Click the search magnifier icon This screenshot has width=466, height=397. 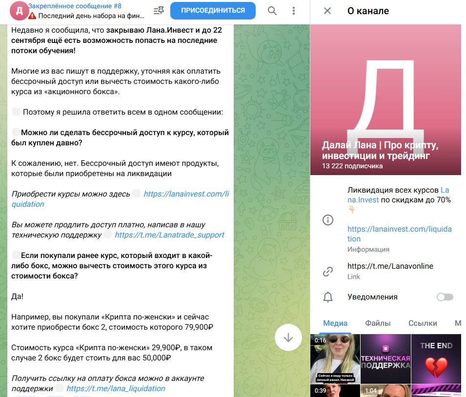(272, 11)
